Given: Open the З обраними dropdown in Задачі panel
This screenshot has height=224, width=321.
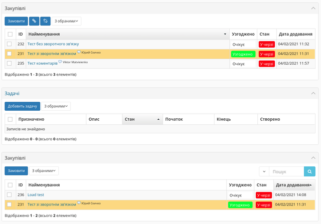Looking at the screenshot, I should pyautogui.click(x=56, y=106).
